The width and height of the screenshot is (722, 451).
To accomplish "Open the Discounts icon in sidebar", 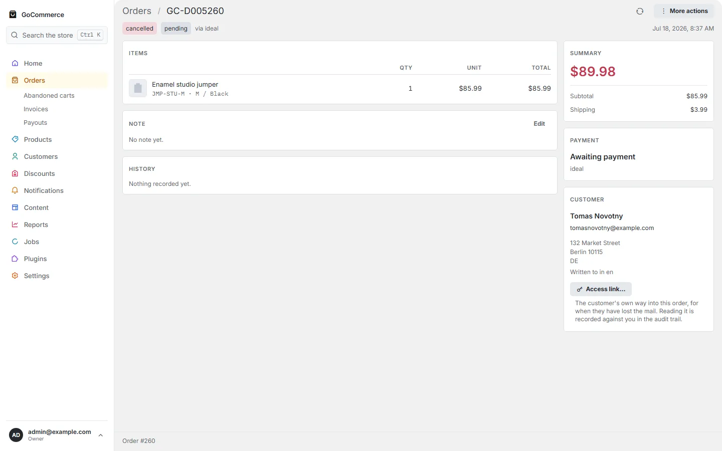I will pos(15,173).
